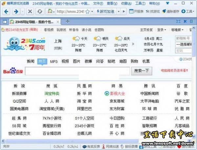The width and height of the screenshot is (197, 150).
Task: Select the 地图 search tab
Action: 123,61
